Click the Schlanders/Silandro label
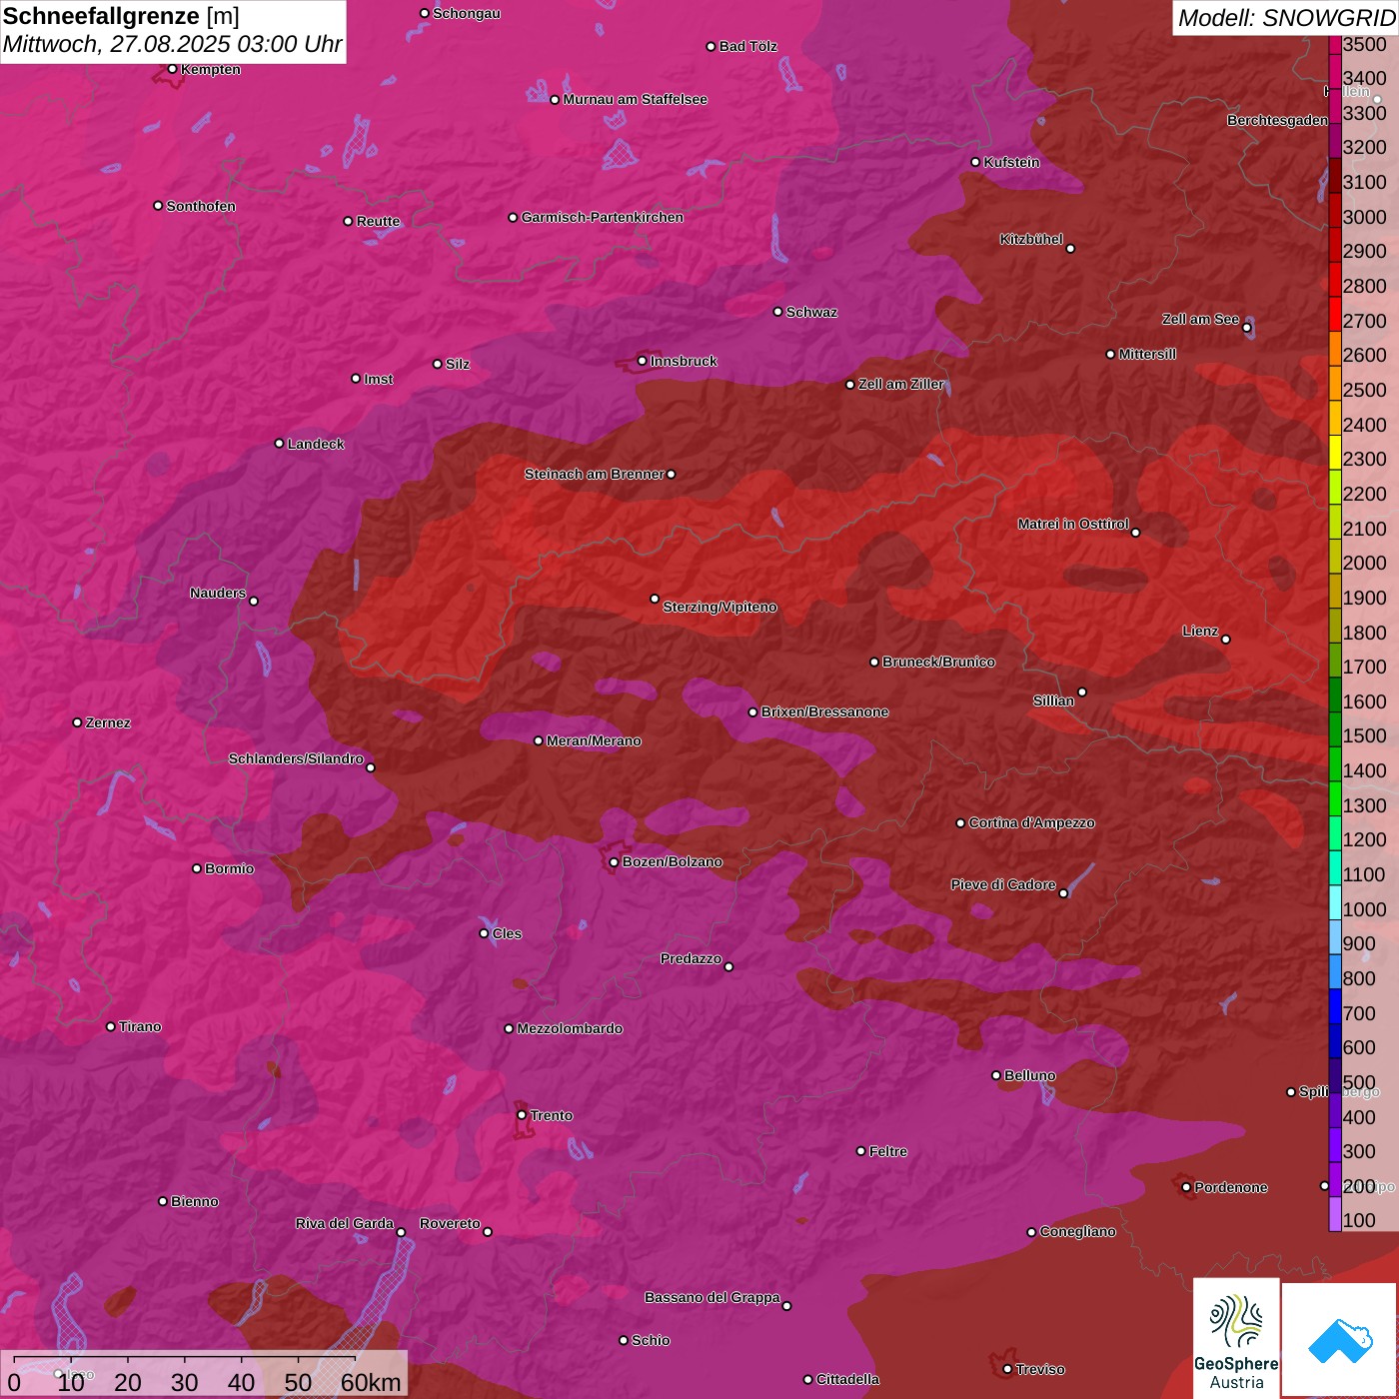This screenshot has width=1399, height=1399. point(296,758)
